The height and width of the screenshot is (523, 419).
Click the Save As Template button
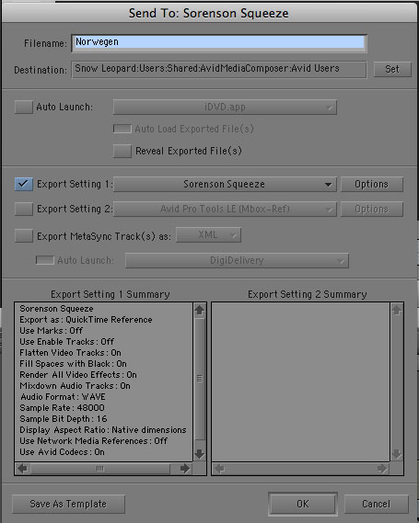coord(68,504)
